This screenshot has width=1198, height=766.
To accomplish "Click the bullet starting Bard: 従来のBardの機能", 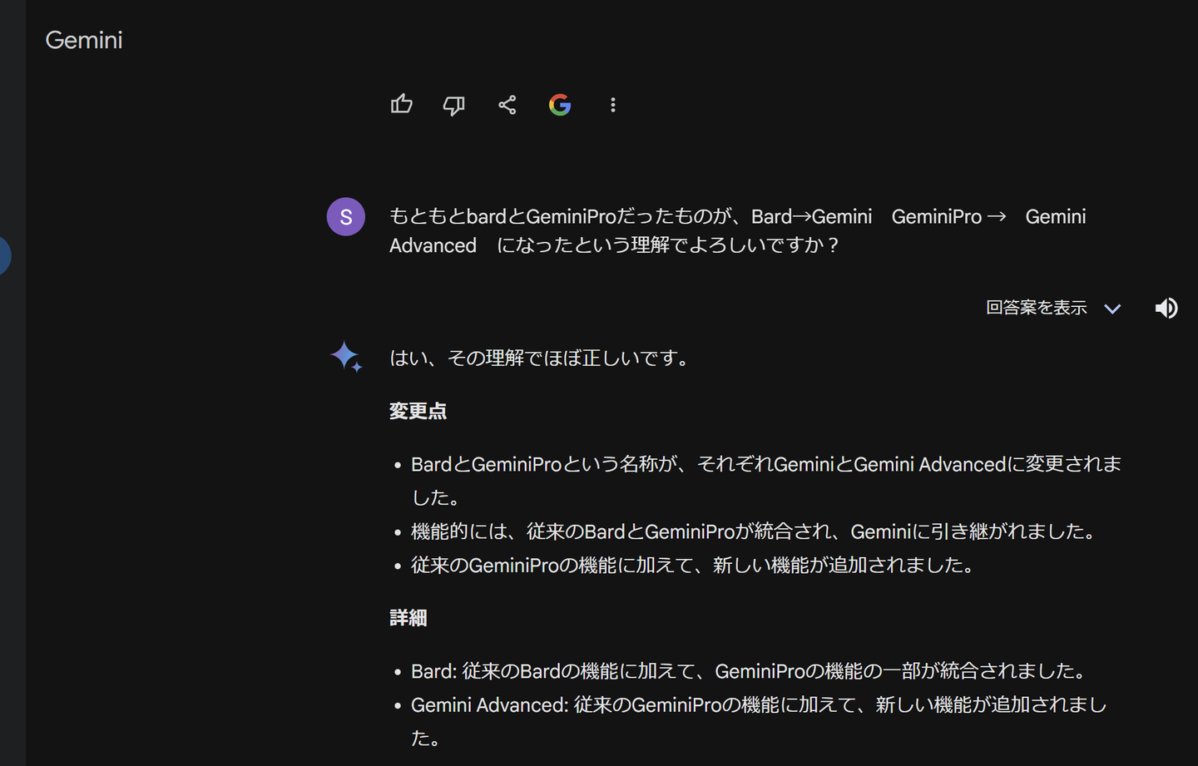I will tap(749, 671).
